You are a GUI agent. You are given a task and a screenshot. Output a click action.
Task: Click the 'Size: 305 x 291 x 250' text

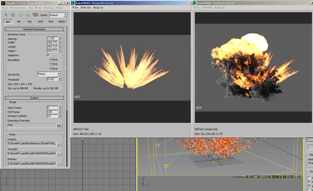20,84
